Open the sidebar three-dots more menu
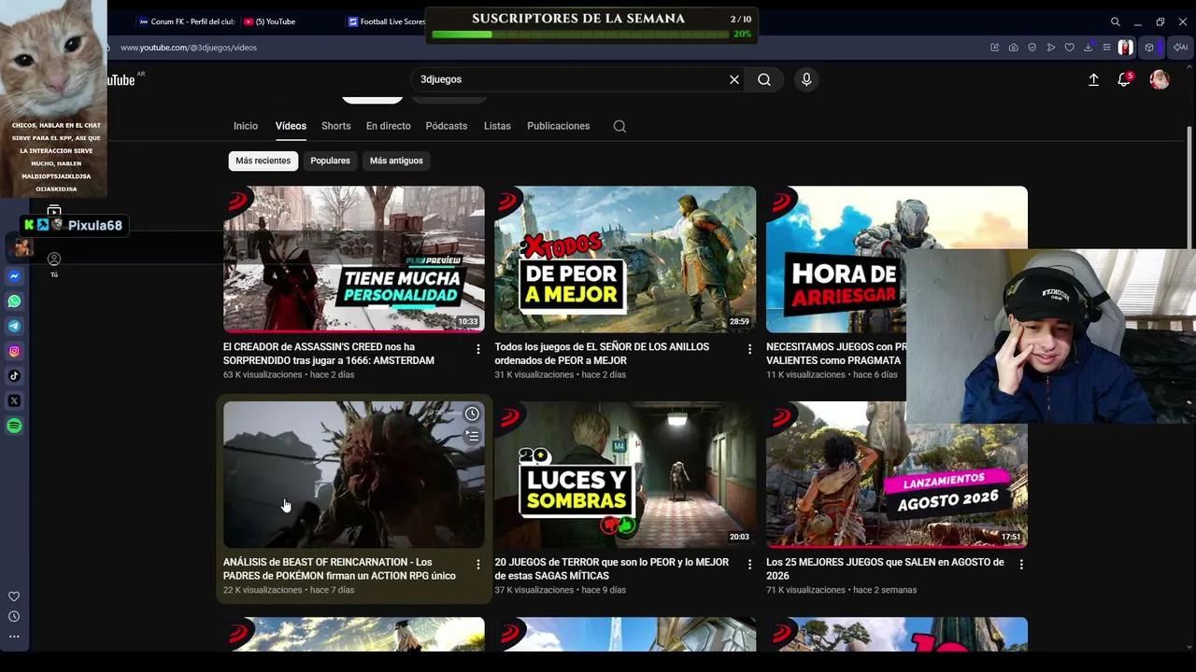 (x=14, y=637)
